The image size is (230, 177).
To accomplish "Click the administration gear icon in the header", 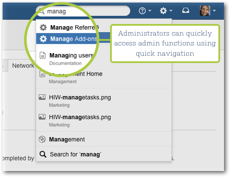I will click(163, 11).
